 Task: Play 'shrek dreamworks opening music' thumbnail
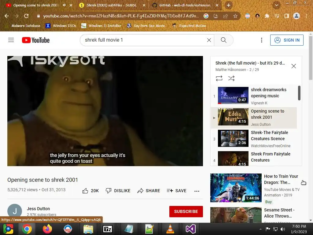(233, 95)
